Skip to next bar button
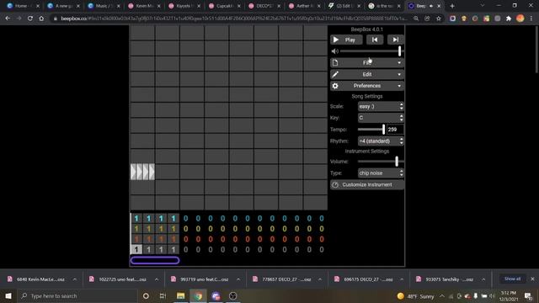 (x=395, y=40)
